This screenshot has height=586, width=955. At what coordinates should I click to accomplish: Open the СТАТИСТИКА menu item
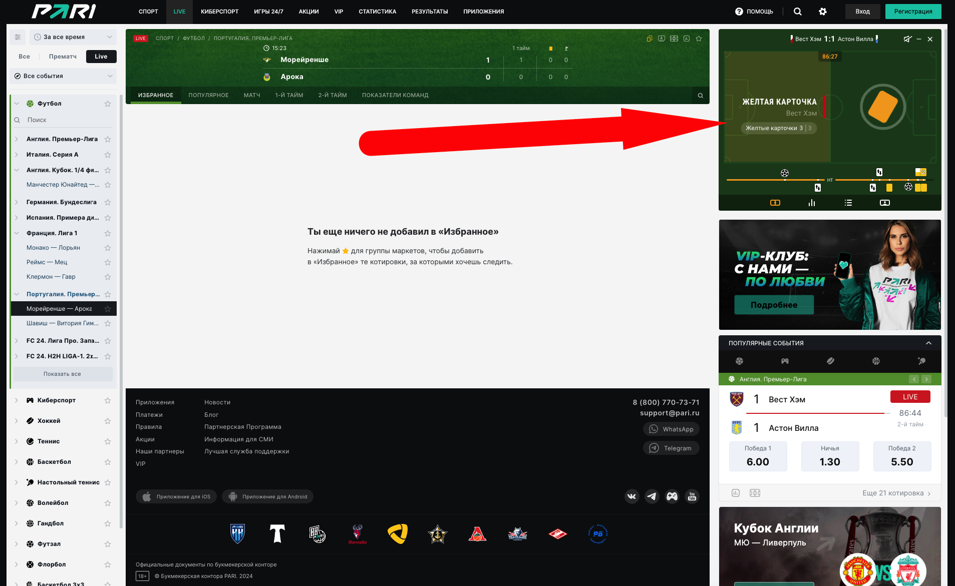pos(378,12)
